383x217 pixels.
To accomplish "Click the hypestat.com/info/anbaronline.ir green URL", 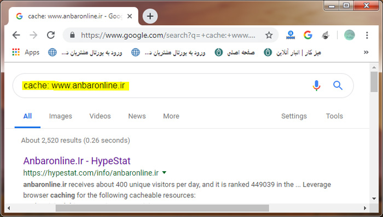I will pos(91,173).
